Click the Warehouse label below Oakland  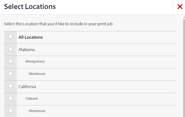coord(37,111)
